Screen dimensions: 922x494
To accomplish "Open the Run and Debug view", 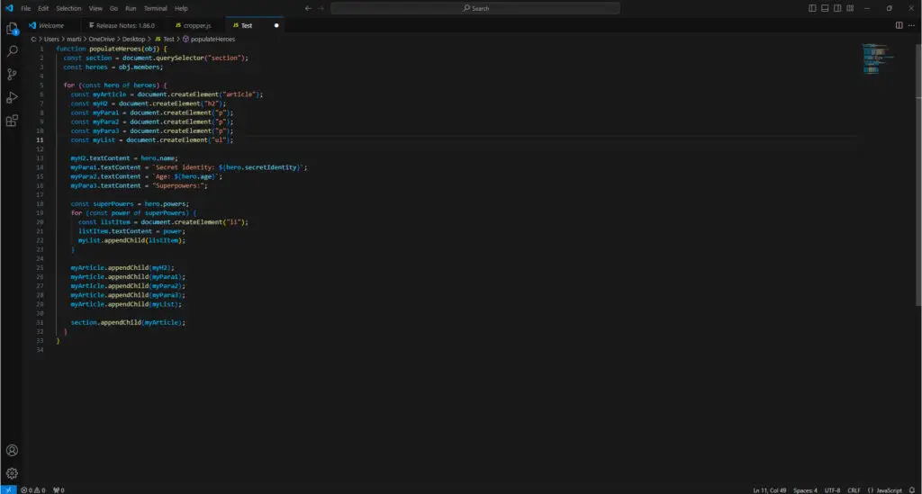I will pyautogui.click(x=12, y=97).
